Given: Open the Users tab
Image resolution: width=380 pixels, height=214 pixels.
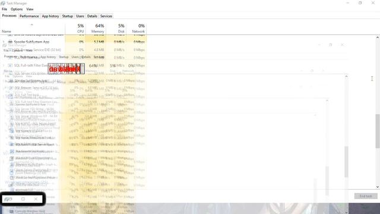Looking at the screenshot, I should click(80, 16).
